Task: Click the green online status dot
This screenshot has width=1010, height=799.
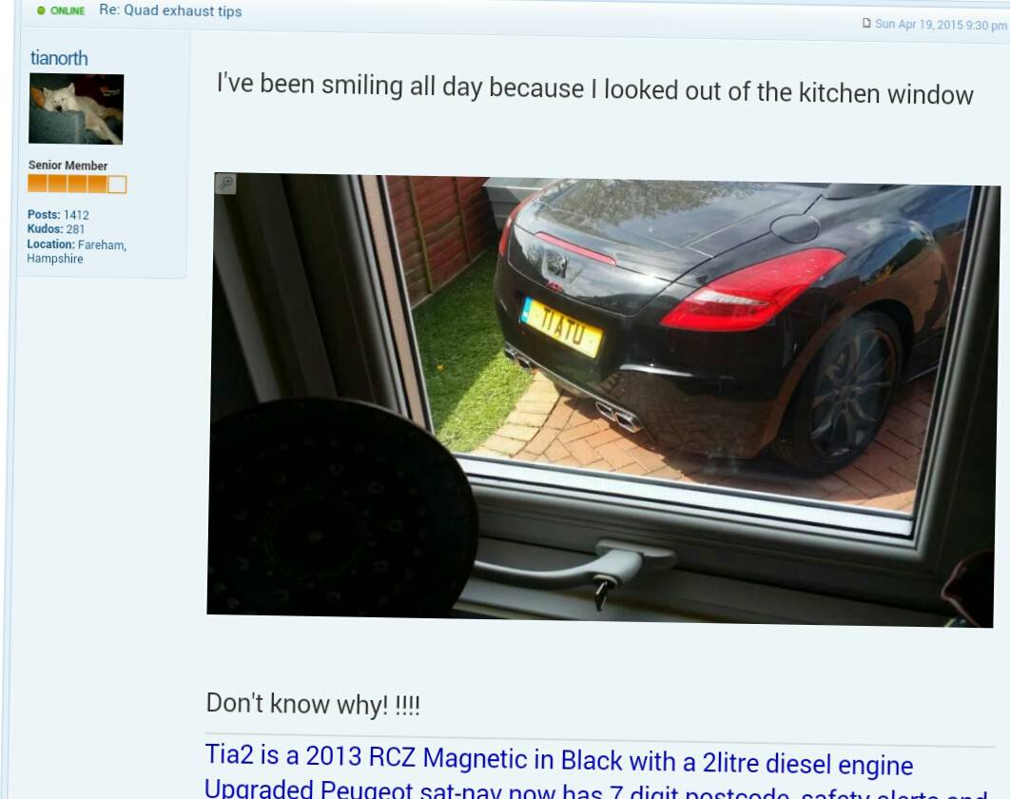Action: coord(41,10)
